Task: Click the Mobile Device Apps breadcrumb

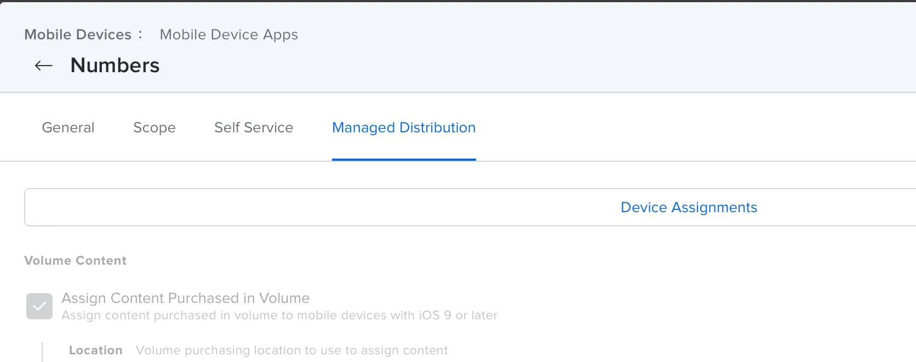Action: 229,34
